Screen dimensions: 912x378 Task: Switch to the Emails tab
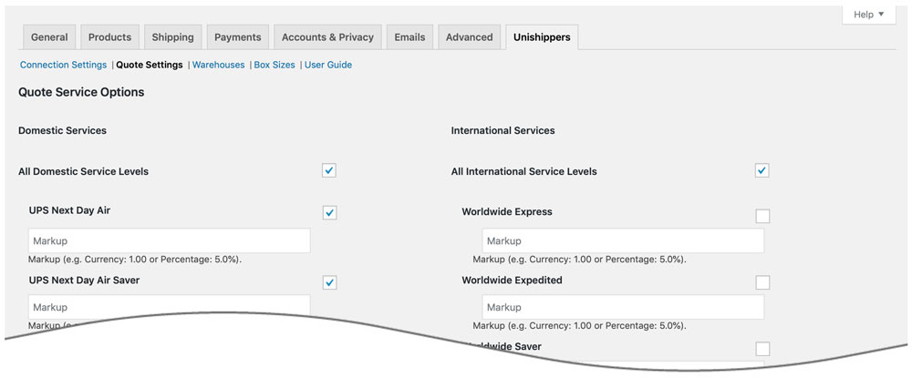(409, 37)
